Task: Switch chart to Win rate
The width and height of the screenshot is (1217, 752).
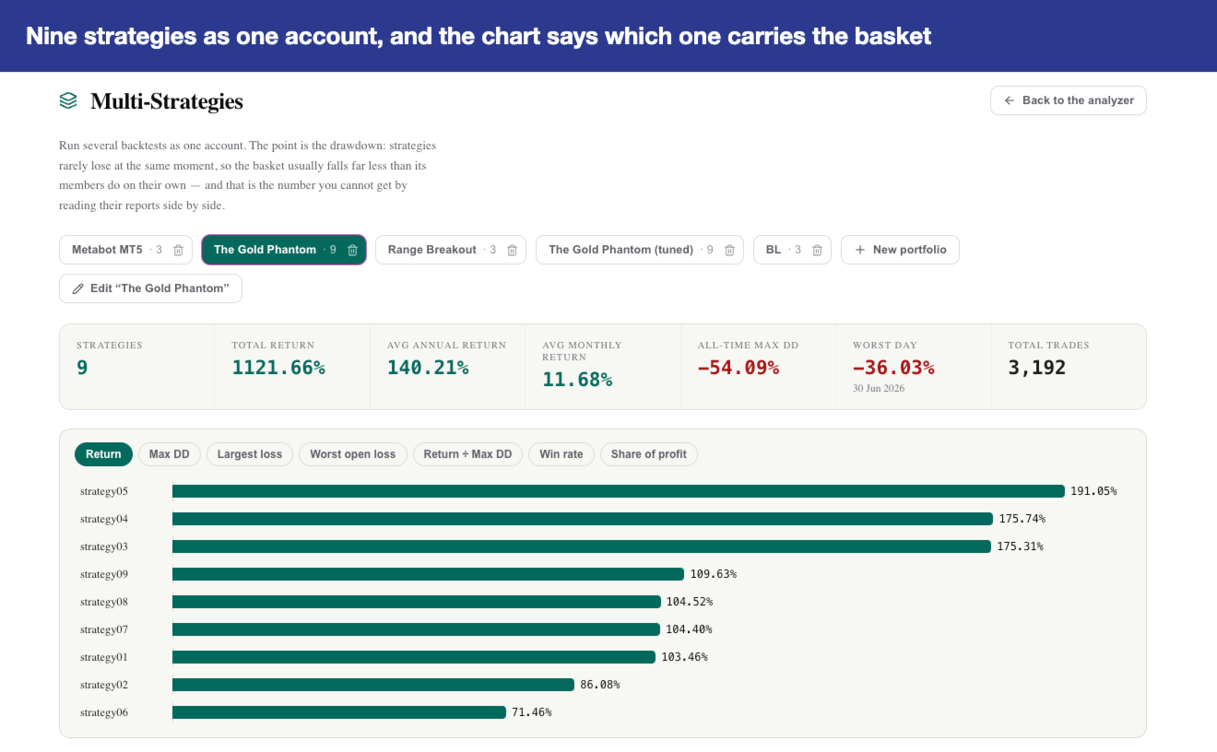Action: point(561,454)
